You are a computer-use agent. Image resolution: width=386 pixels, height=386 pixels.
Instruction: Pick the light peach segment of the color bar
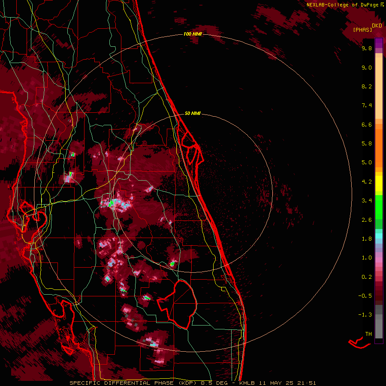pyautogui.click(x=379, y=88)
